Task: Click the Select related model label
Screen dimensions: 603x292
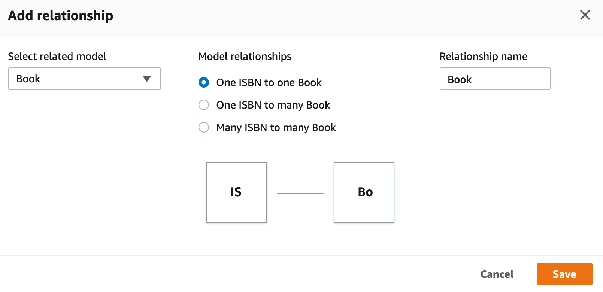Action: pos(57,56)
